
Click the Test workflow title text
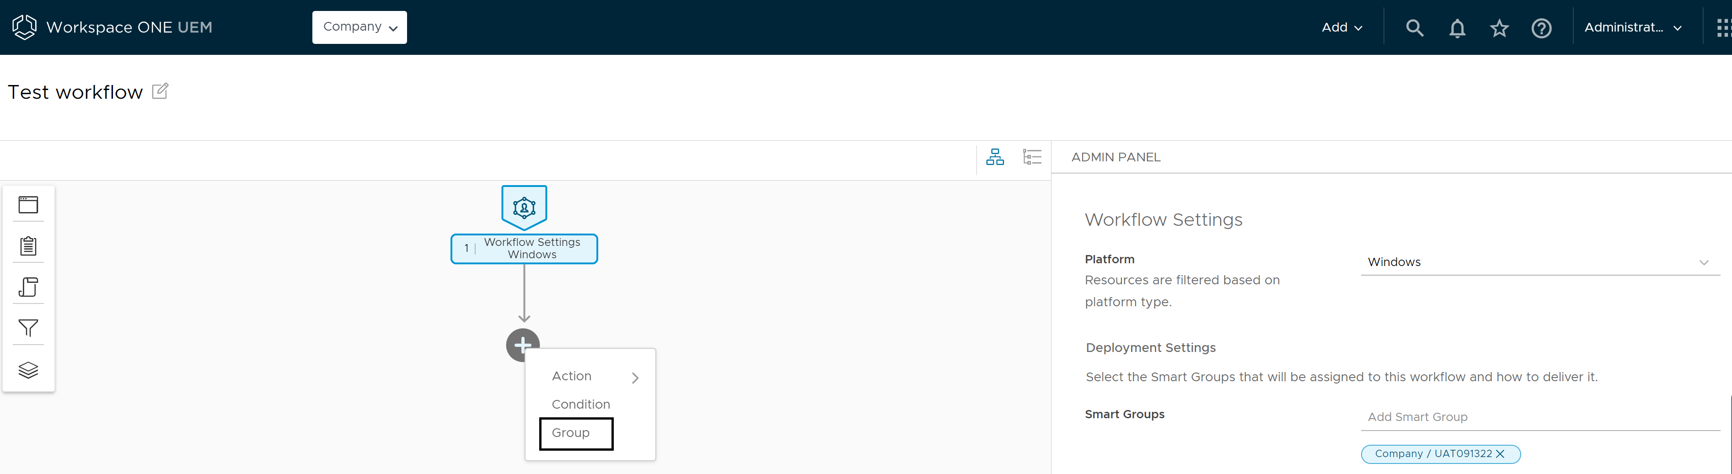(x=75, y=92)
